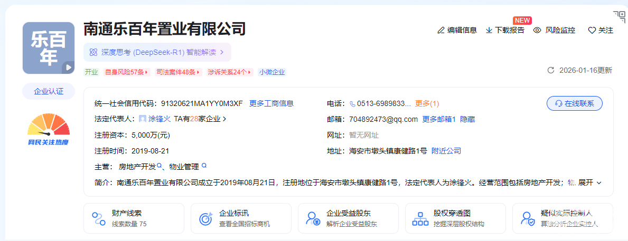This screenshot has height=241, width=628.
Task: Click the heart icon beside 关注
Action: click(592, 31)
